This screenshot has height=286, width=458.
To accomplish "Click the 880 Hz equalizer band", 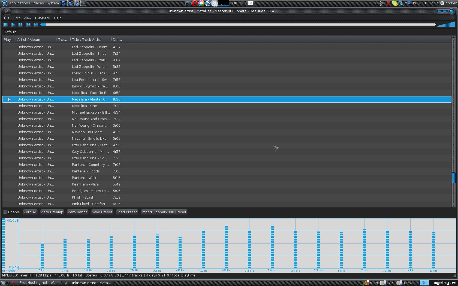I will [x=226, y=247].
